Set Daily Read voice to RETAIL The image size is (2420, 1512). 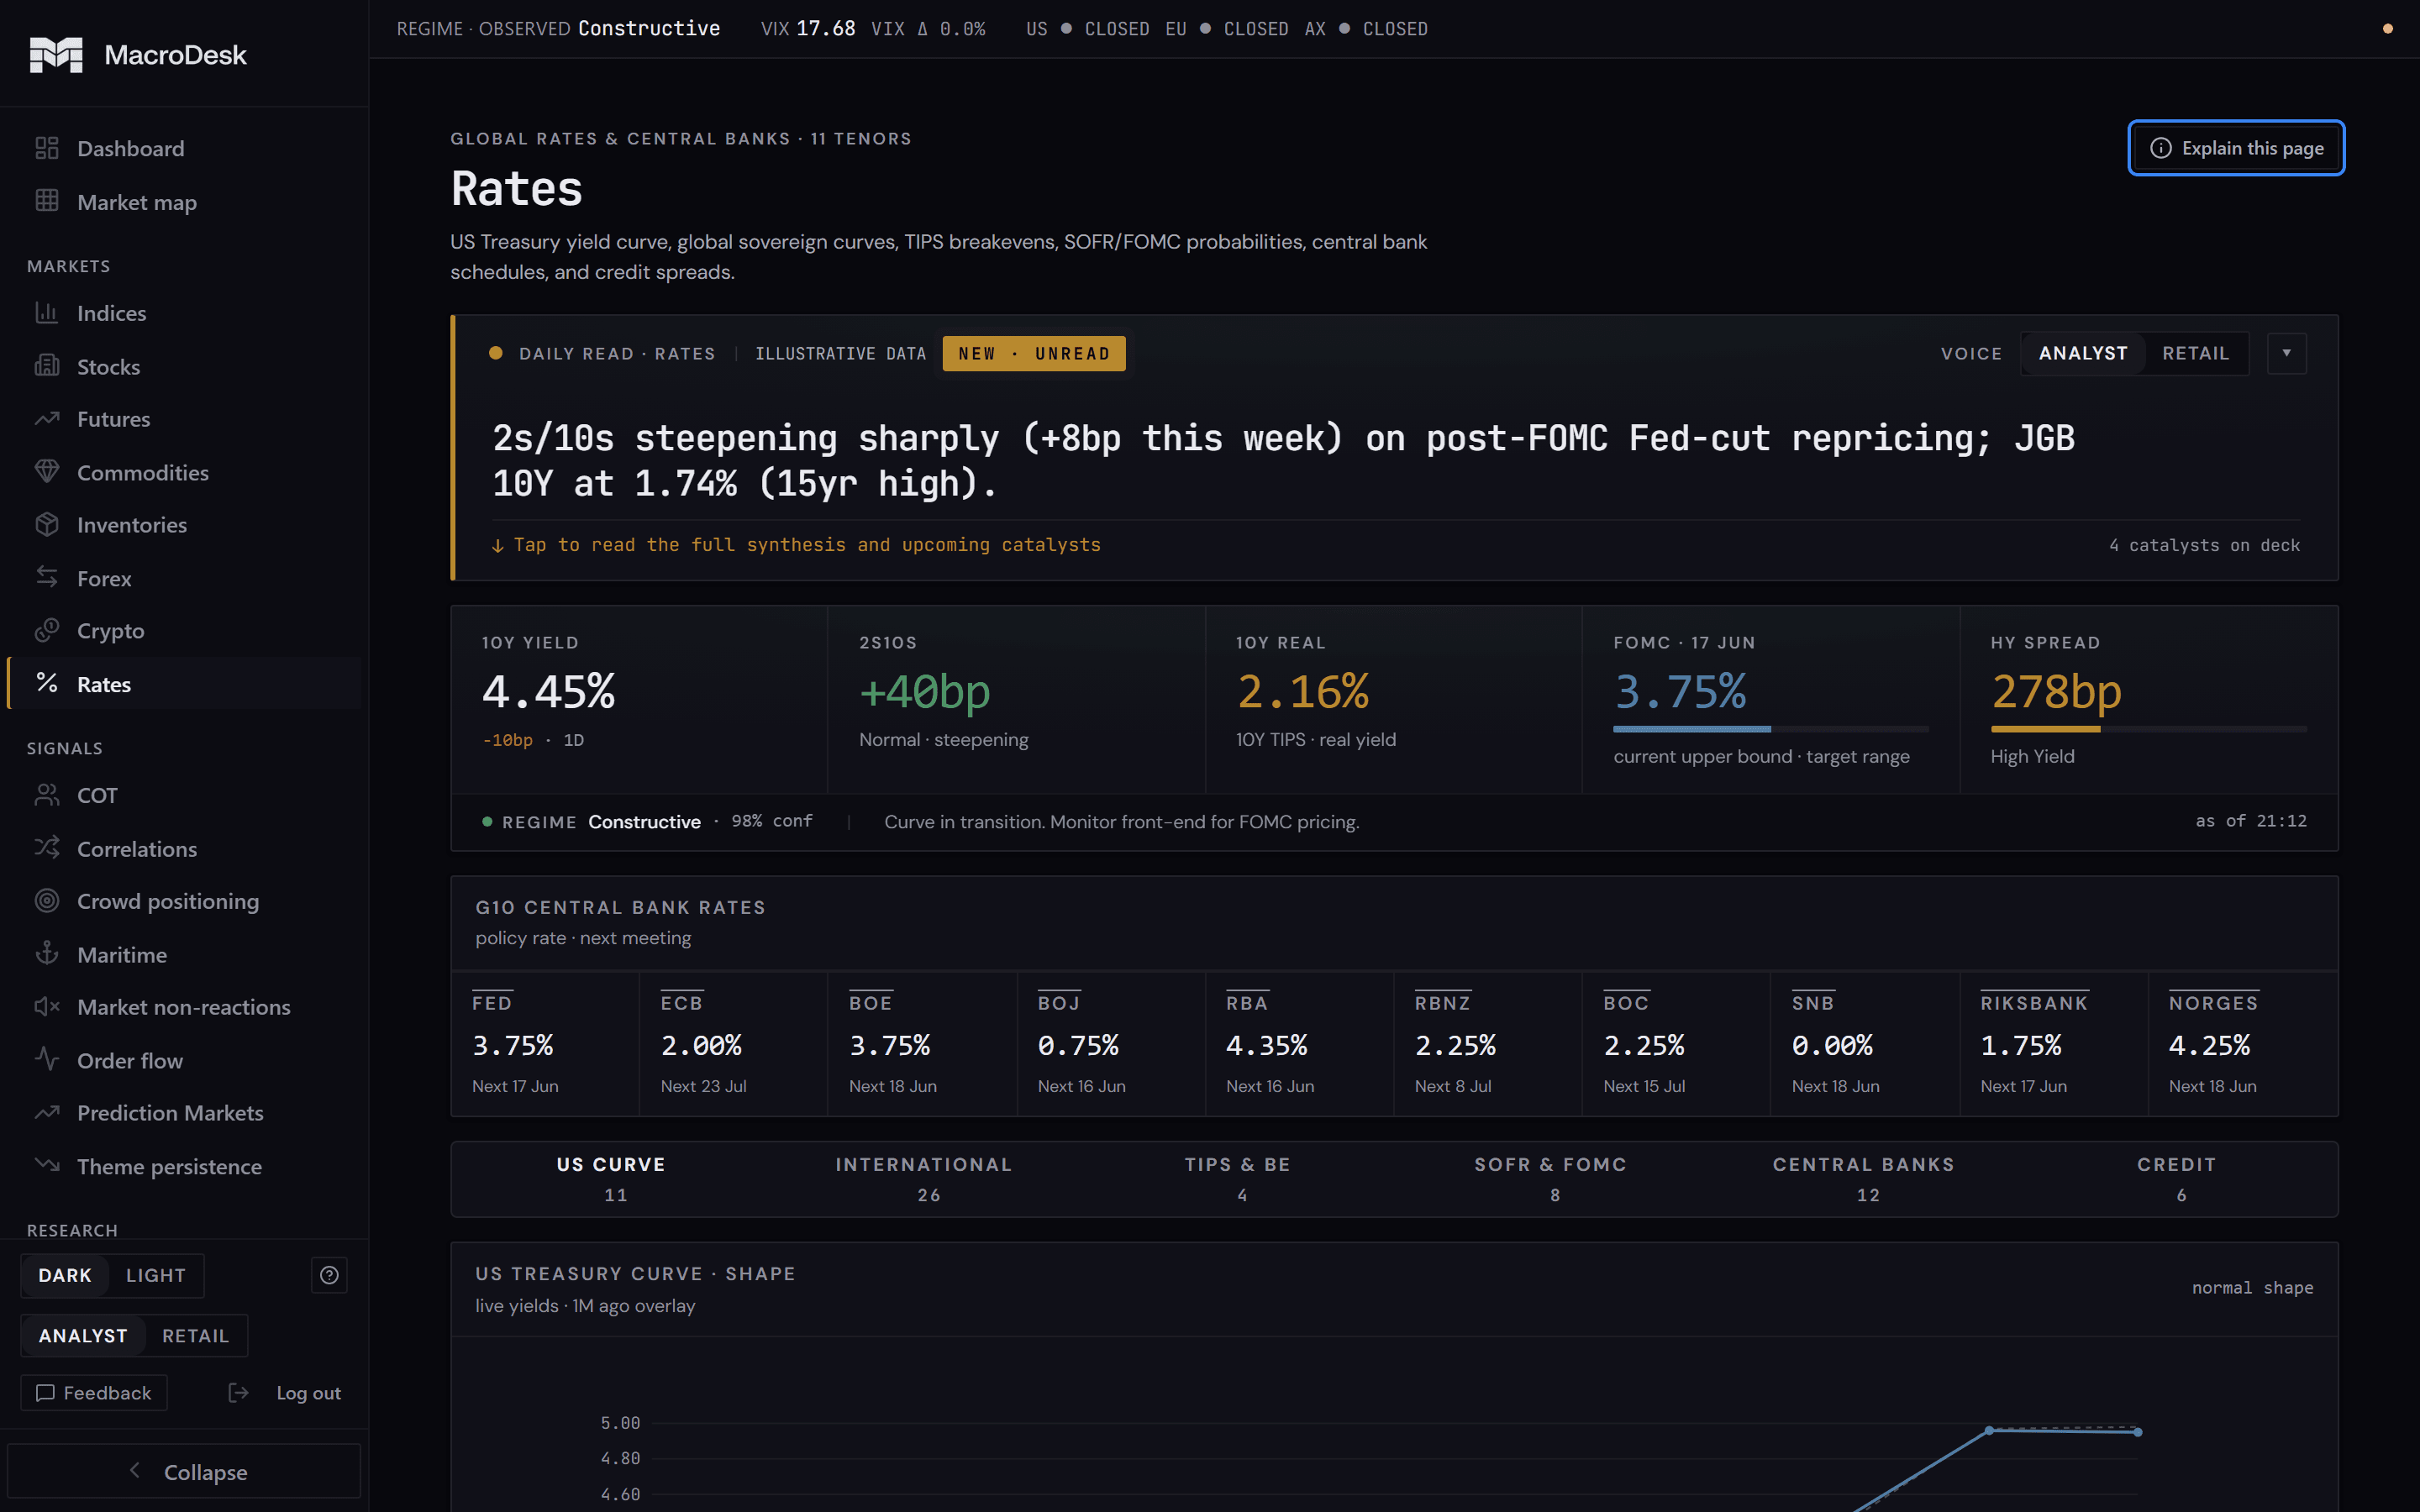tap(2196, 353)
